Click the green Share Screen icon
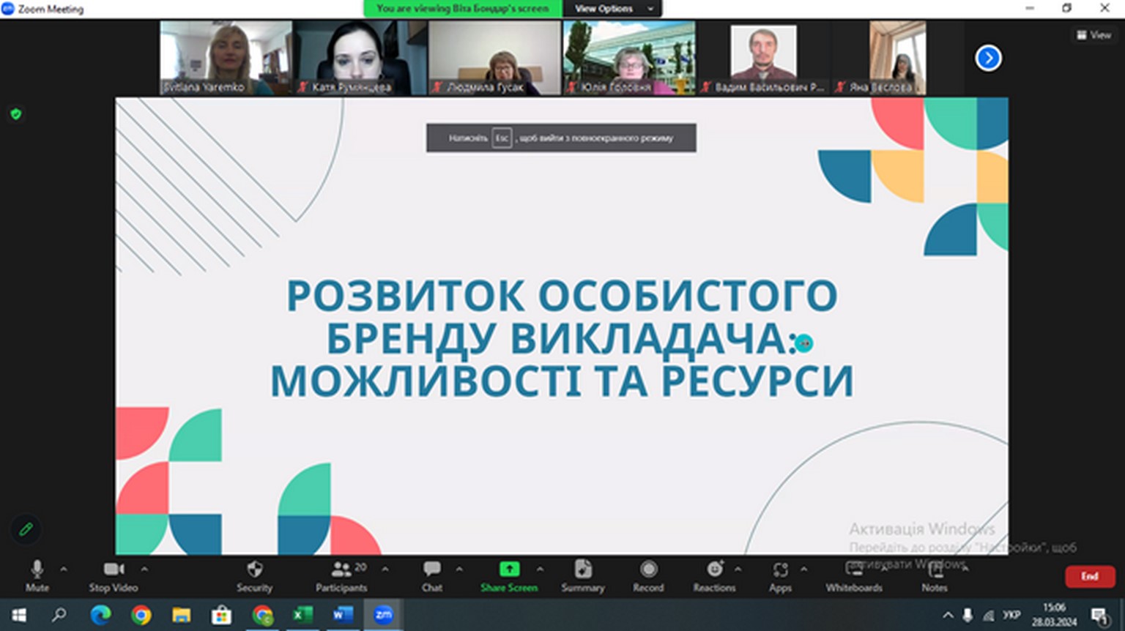The image size is (1125, 631). tap(509, 570)
